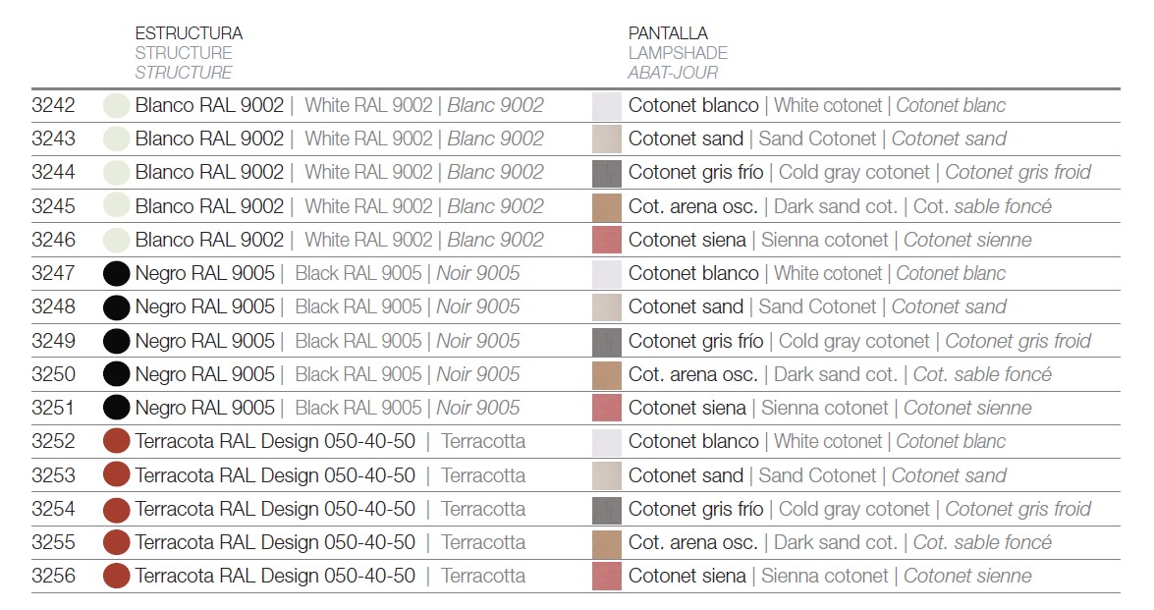Pick the black circle in row 3251
The image size is (1154, 610).
coord(116,408)
